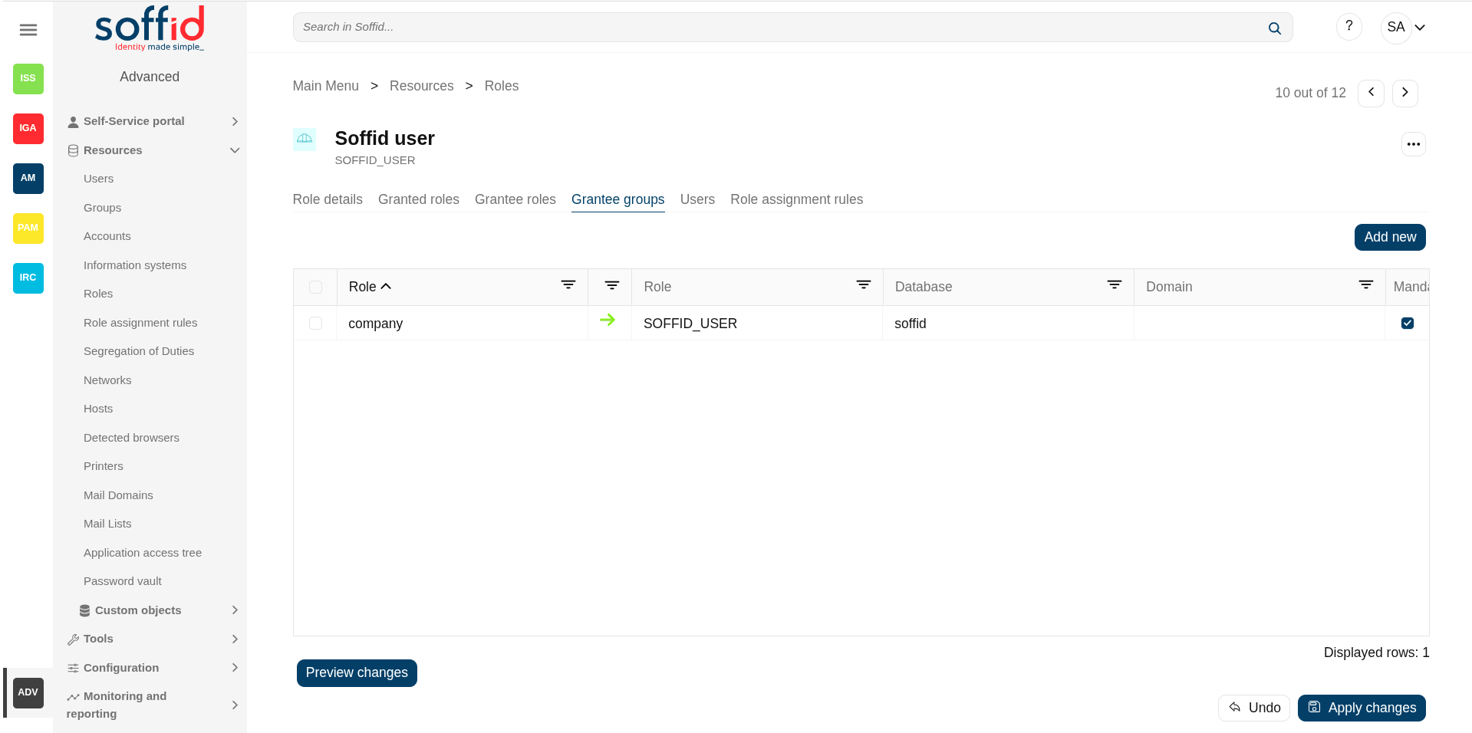Click the Add new button

[x=1390, y=237]
